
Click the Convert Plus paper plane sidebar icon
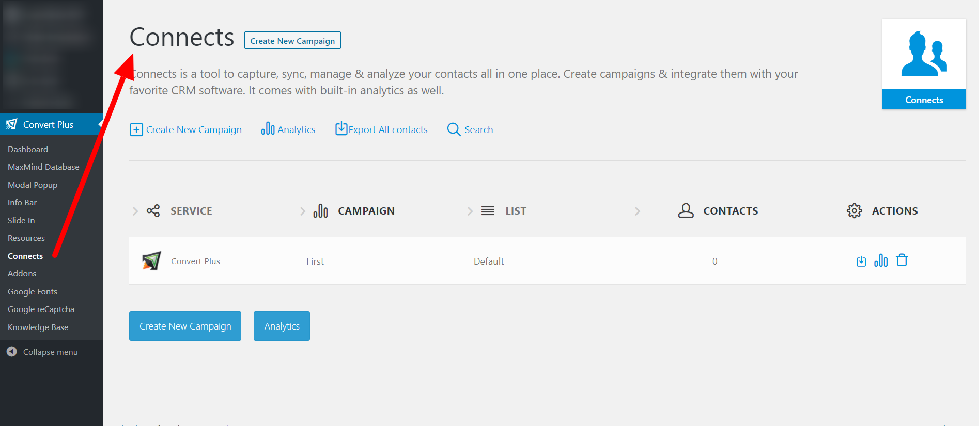click(x=11, y=124)
